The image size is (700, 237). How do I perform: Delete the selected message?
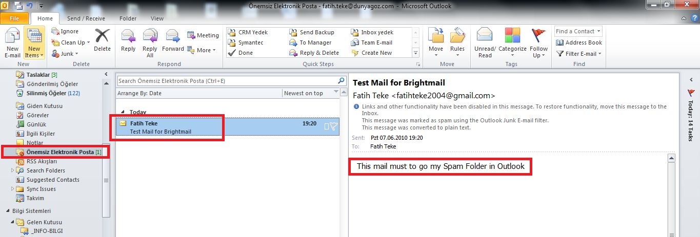[102, 40]
